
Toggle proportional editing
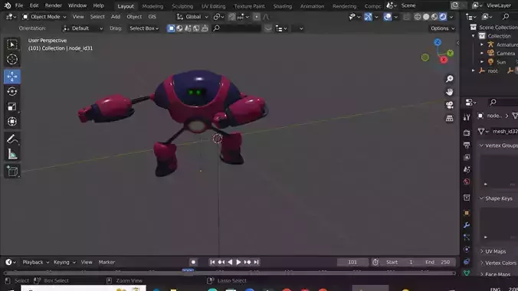click(257, 17)
